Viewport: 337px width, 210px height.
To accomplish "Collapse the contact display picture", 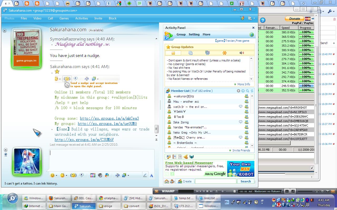I will tap(4, 31).
